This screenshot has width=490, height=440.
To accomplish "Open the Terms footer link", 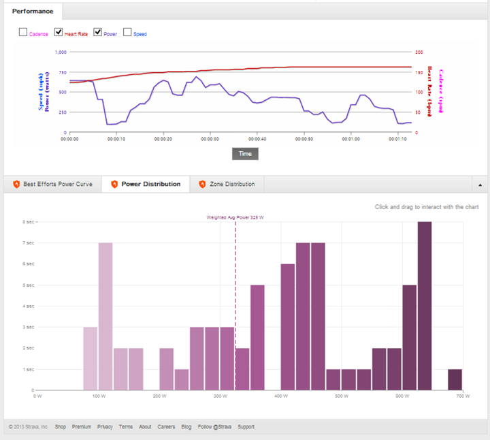I will click(x=126, y=427).
